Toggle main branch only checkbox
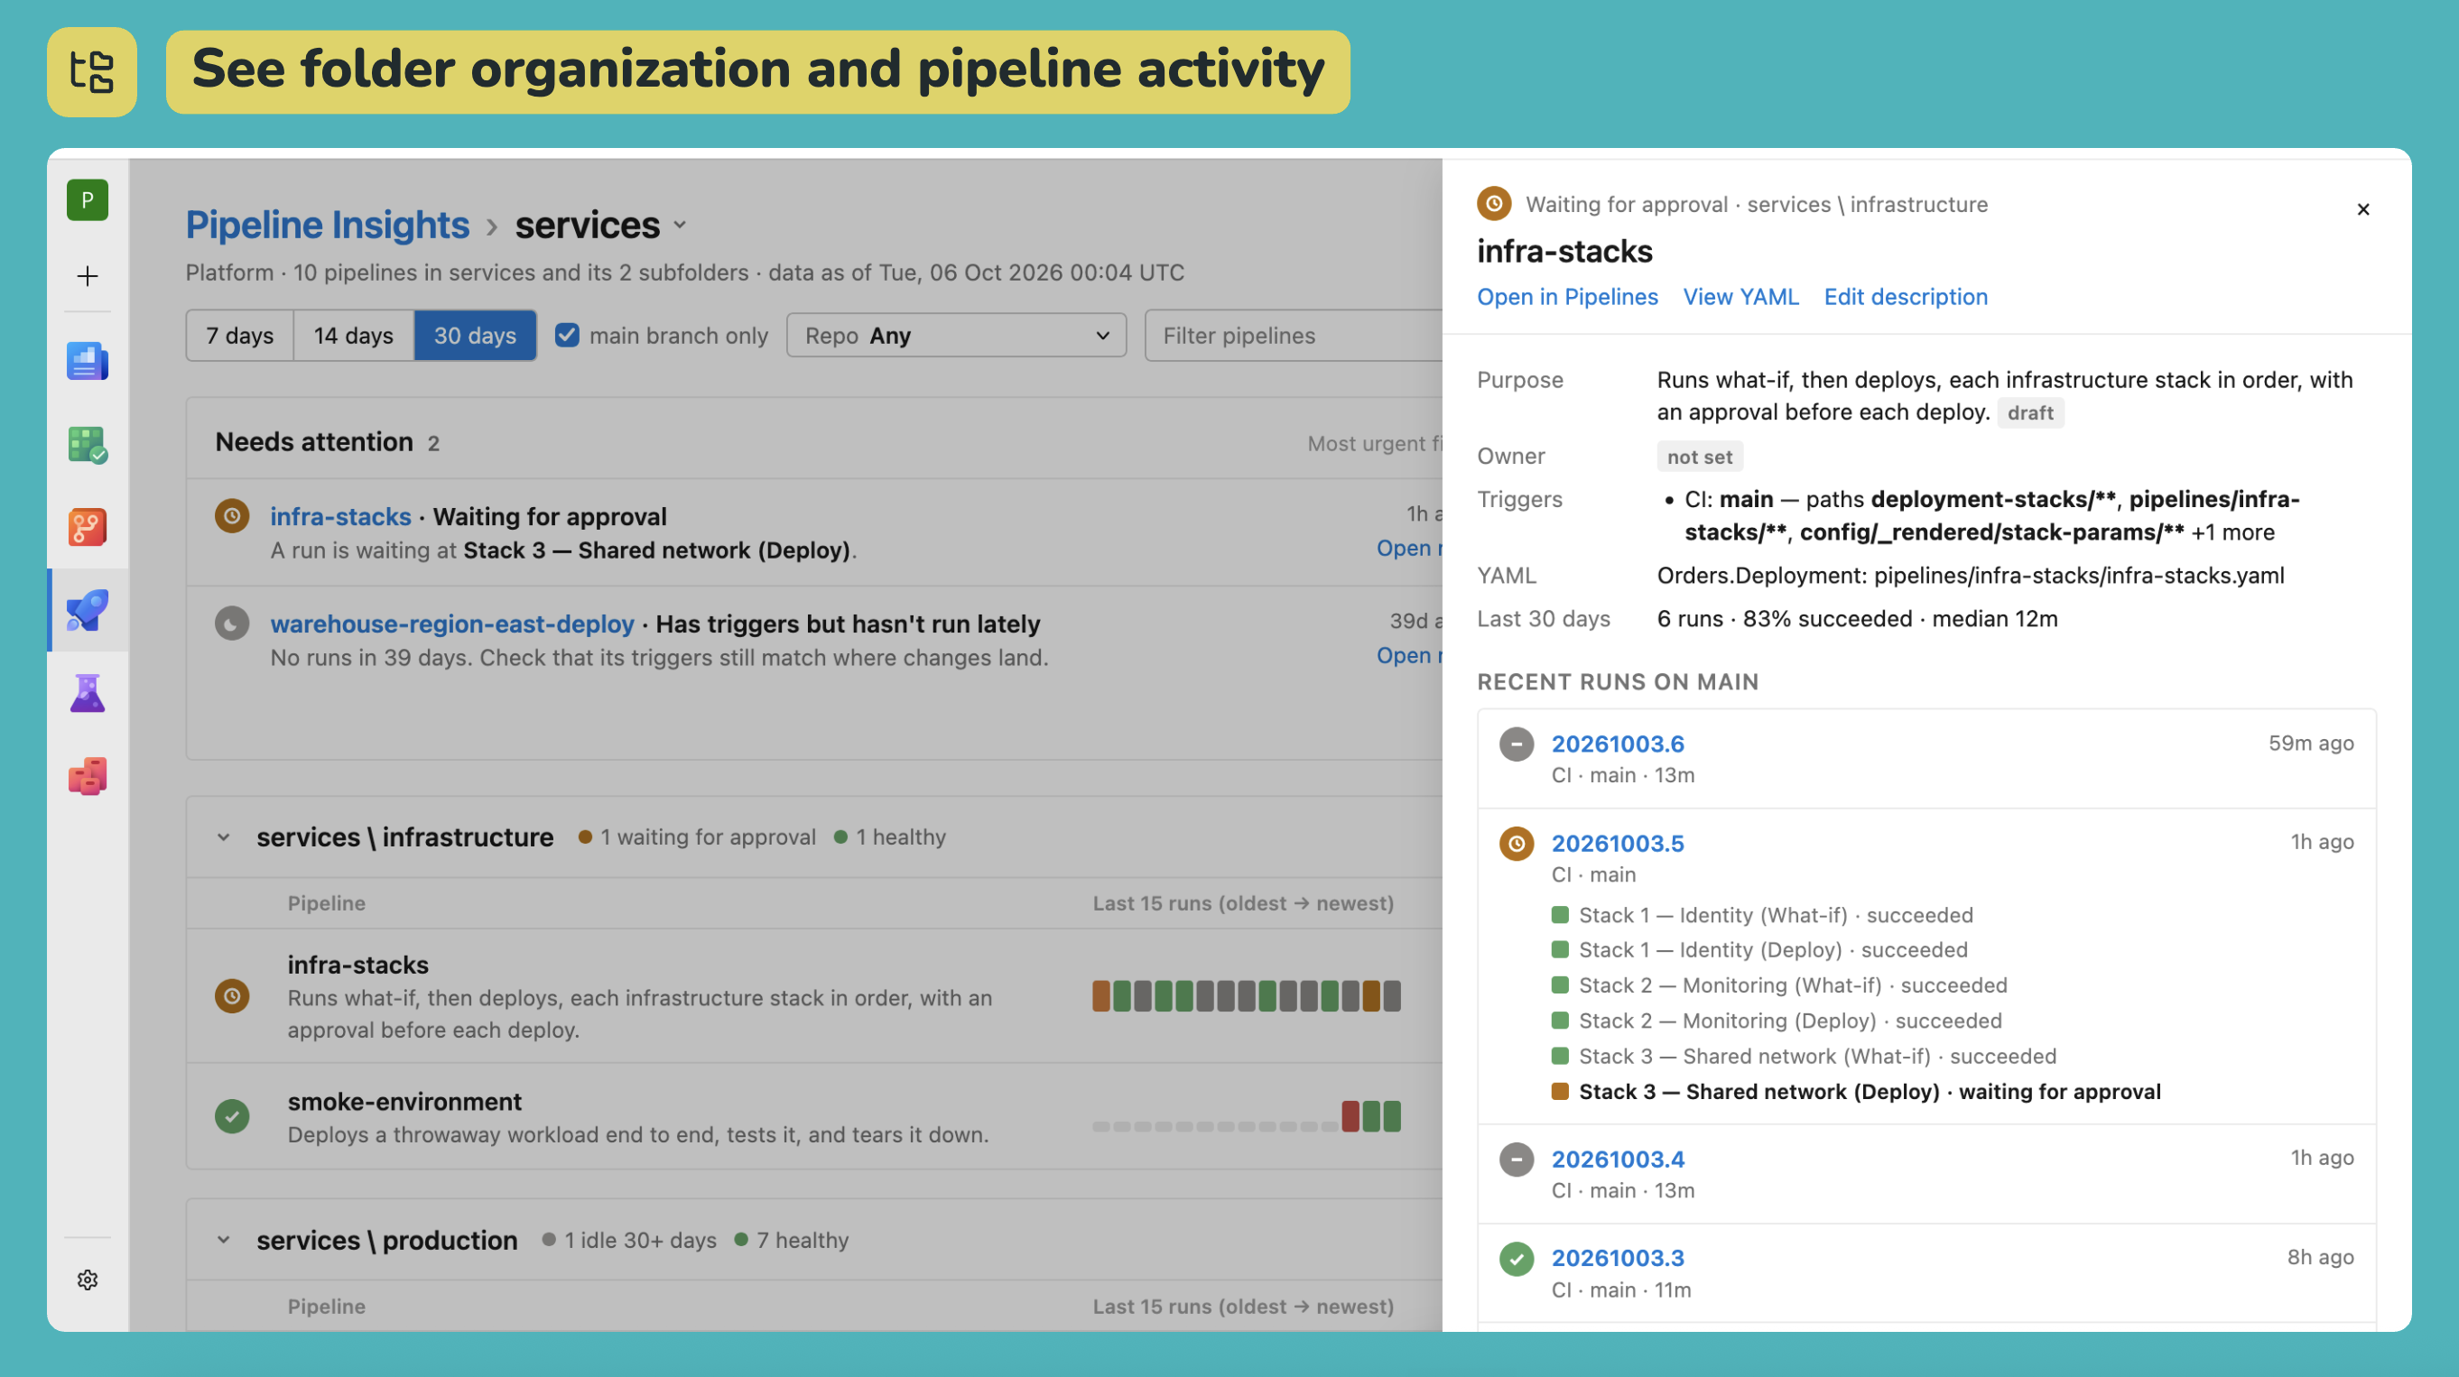2459x1377 pixels. coord(567,335)
